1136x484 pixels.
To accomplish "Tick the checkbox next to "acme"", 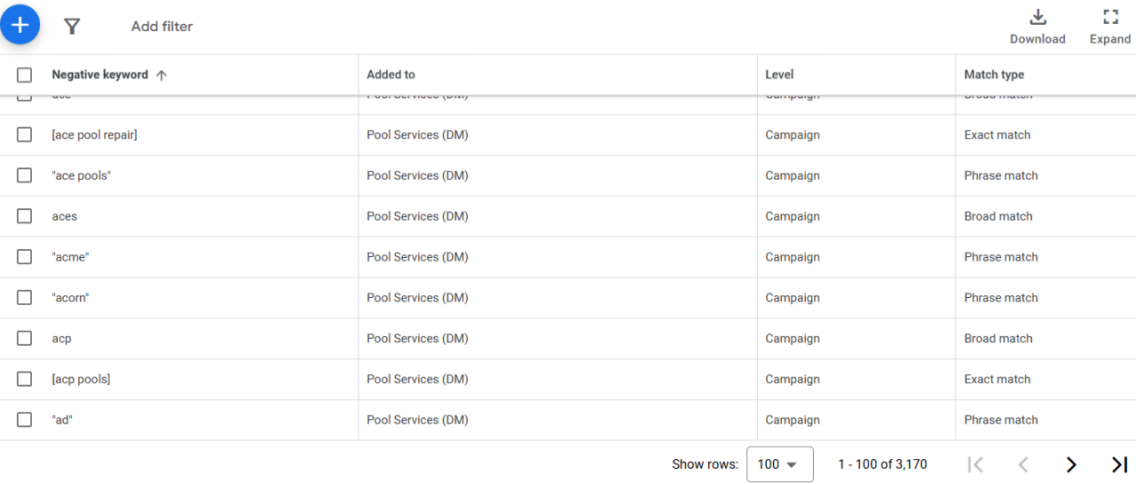I will pos(25,257).
